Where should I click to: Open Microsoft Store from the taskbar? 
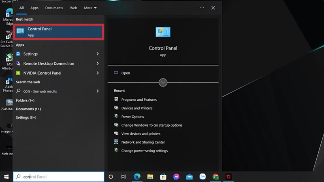point(163,177)
